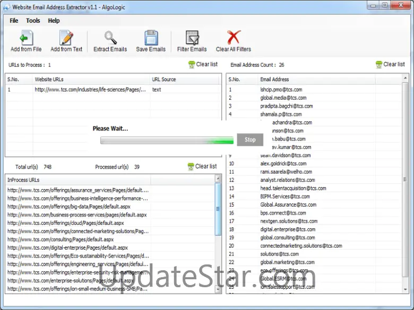Select the first Website URL row
Image resolution: width=414 pixels, height=310 pixels.
(x=90, y=90)
